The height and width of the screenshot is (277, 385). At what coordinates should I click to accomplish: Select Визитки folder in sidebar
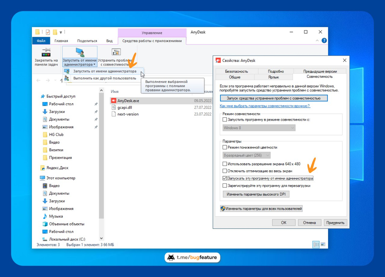(x=56, y=150)
